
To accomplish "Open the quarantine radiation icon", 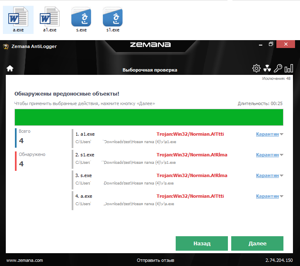I will 267,68.
